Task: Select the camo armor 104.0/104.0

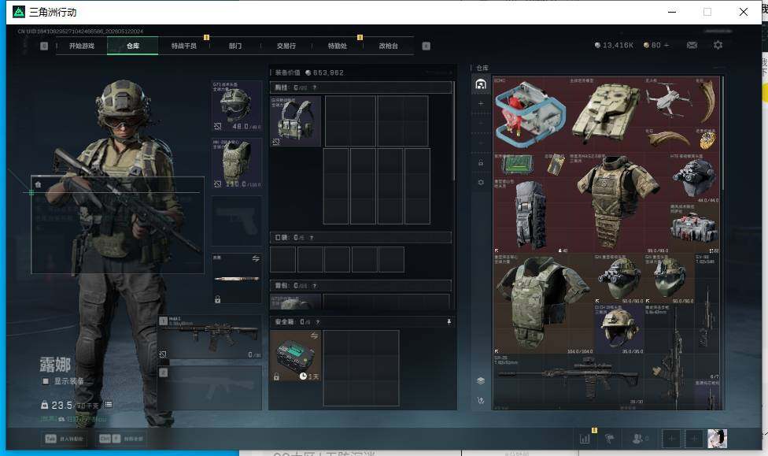Action: point(544,303)
